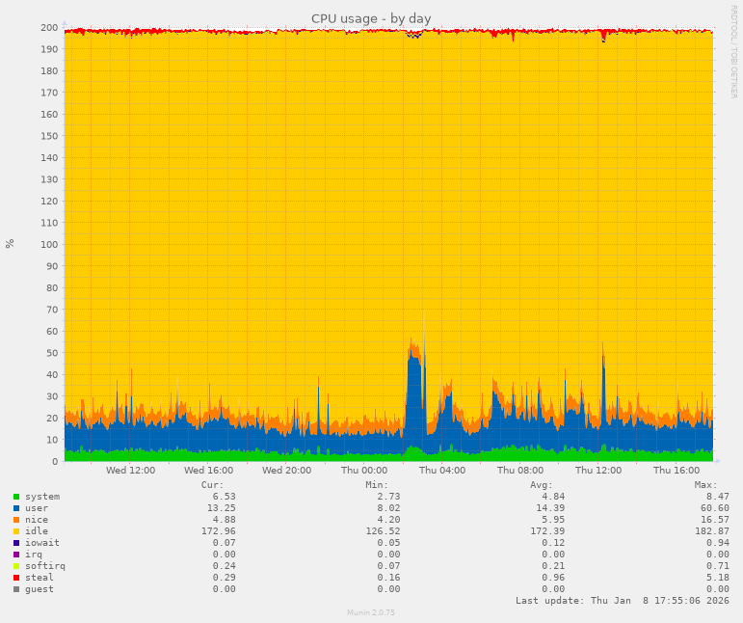Click the 'iowait' legend label

tap(42, 543)
